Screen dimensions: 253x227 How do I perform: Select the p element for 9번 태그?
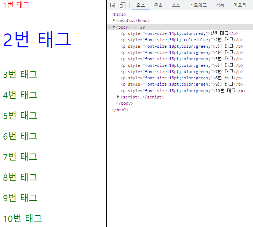[x=182, y=84]
